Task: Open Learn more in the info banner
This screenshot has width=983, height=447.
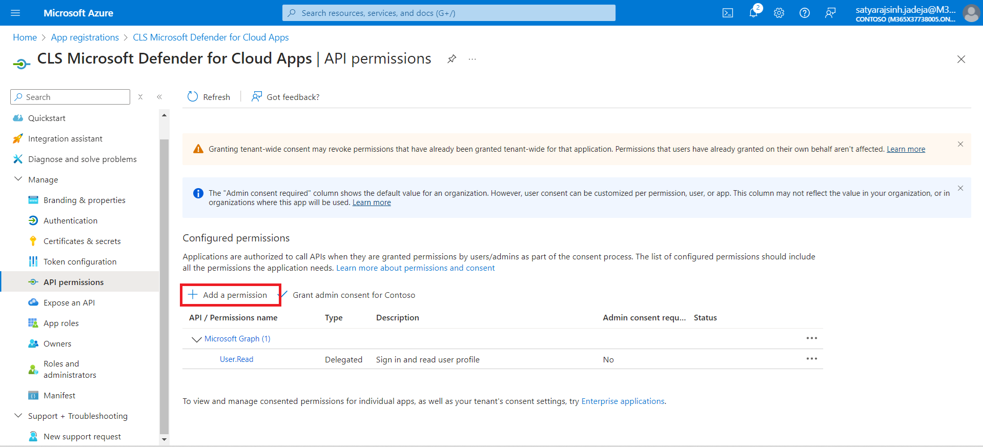Action: tap(372, 202)
